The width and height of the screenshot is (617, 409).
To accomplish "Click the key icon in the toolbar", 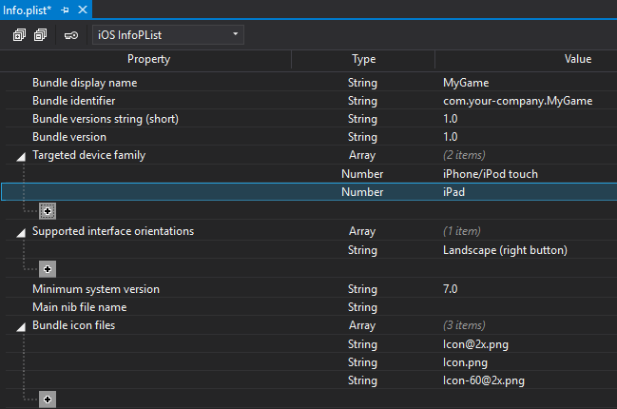I will [x=71, y=35].
